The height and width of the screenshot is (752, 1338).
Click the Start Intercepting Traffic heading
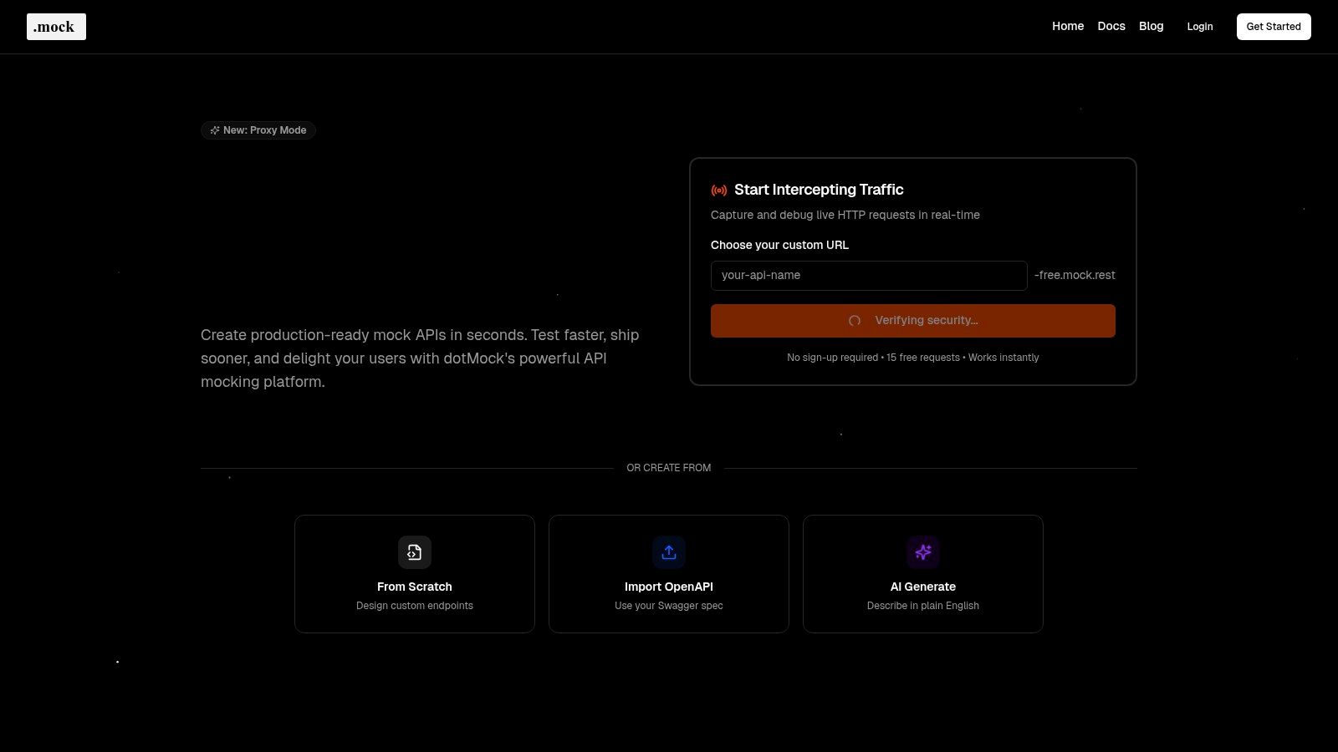point(819,190)
